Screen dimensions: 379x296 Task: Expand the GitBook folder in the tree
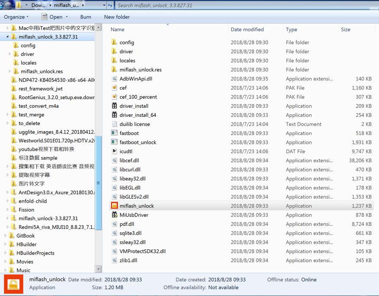[5, 235]
